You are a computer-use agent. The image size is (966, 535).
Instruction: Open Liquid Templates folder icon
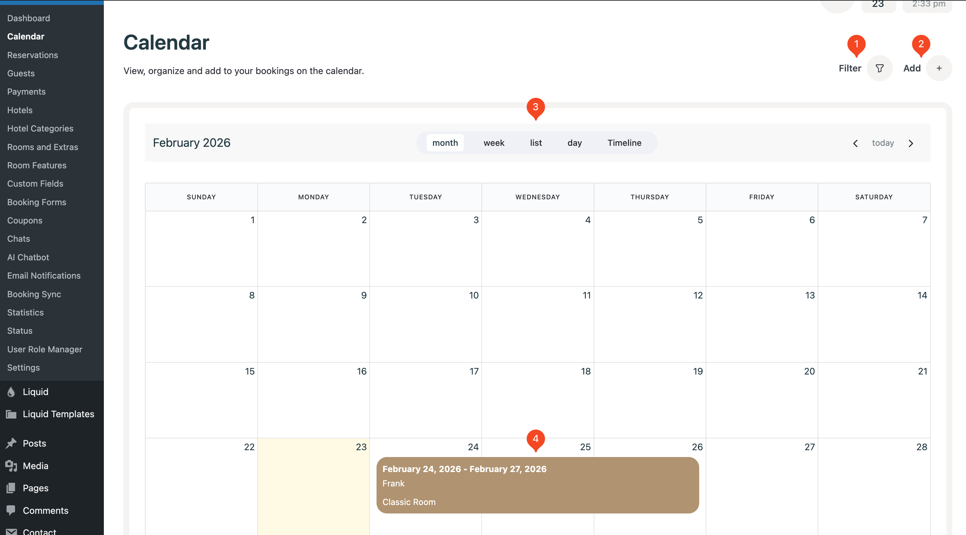(11, 414)
